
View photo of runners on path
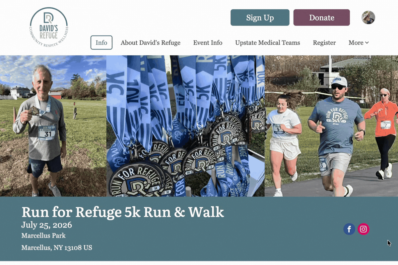331,126
